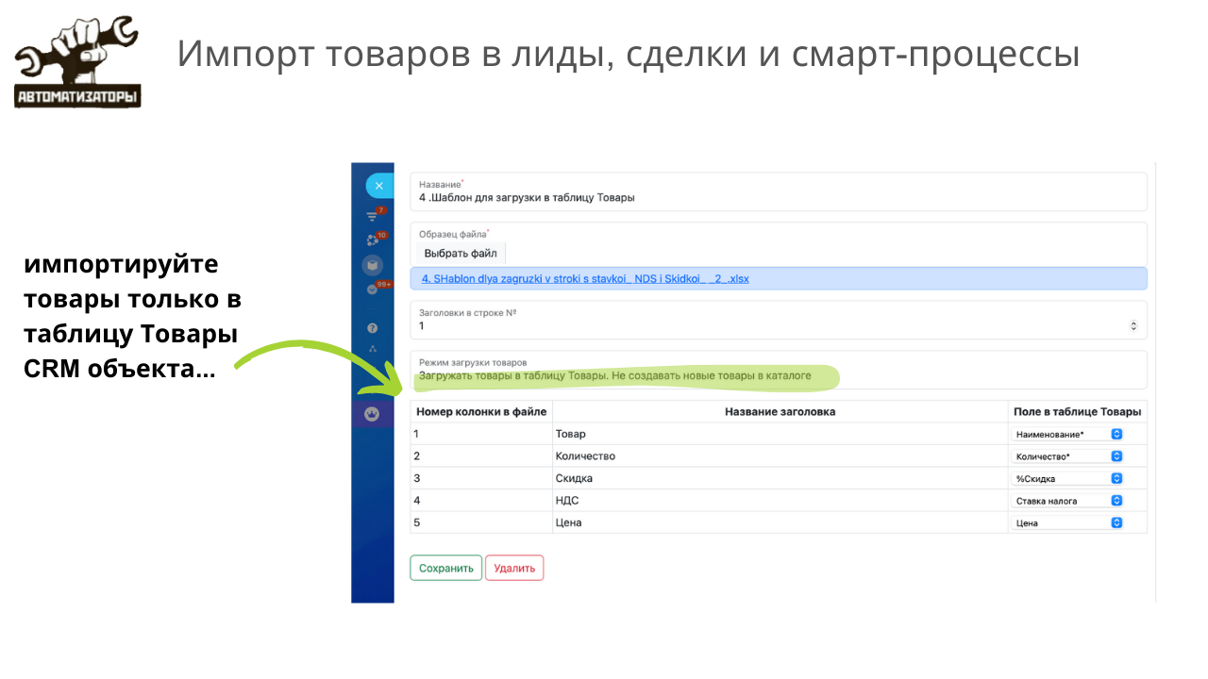Click the Поле в таблице Товары column header
Image resolution: width=1208 pixels, height=679 pixels.
pos(1077,411)
